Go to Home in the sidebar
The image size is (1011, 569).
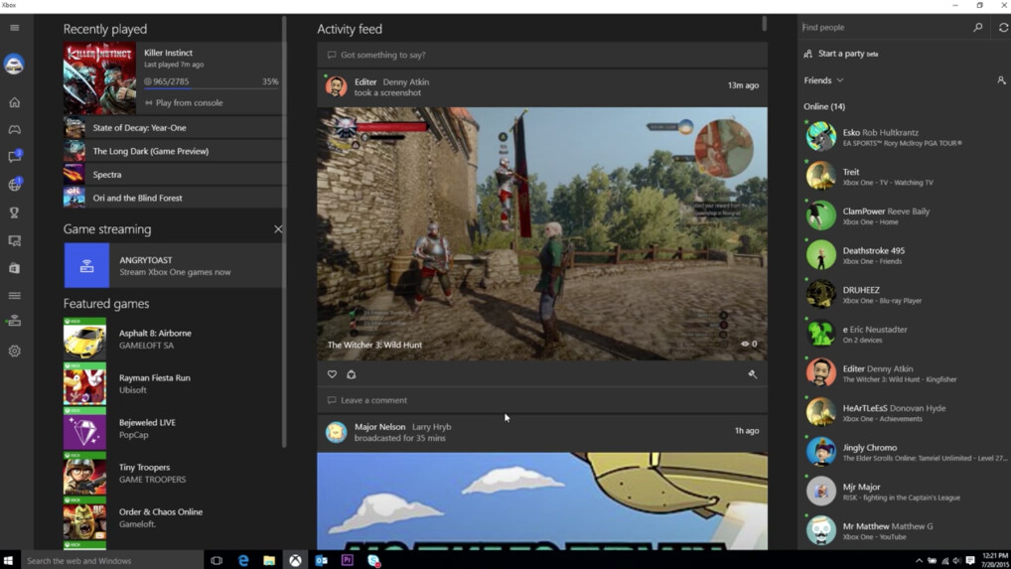click(14, 102)
